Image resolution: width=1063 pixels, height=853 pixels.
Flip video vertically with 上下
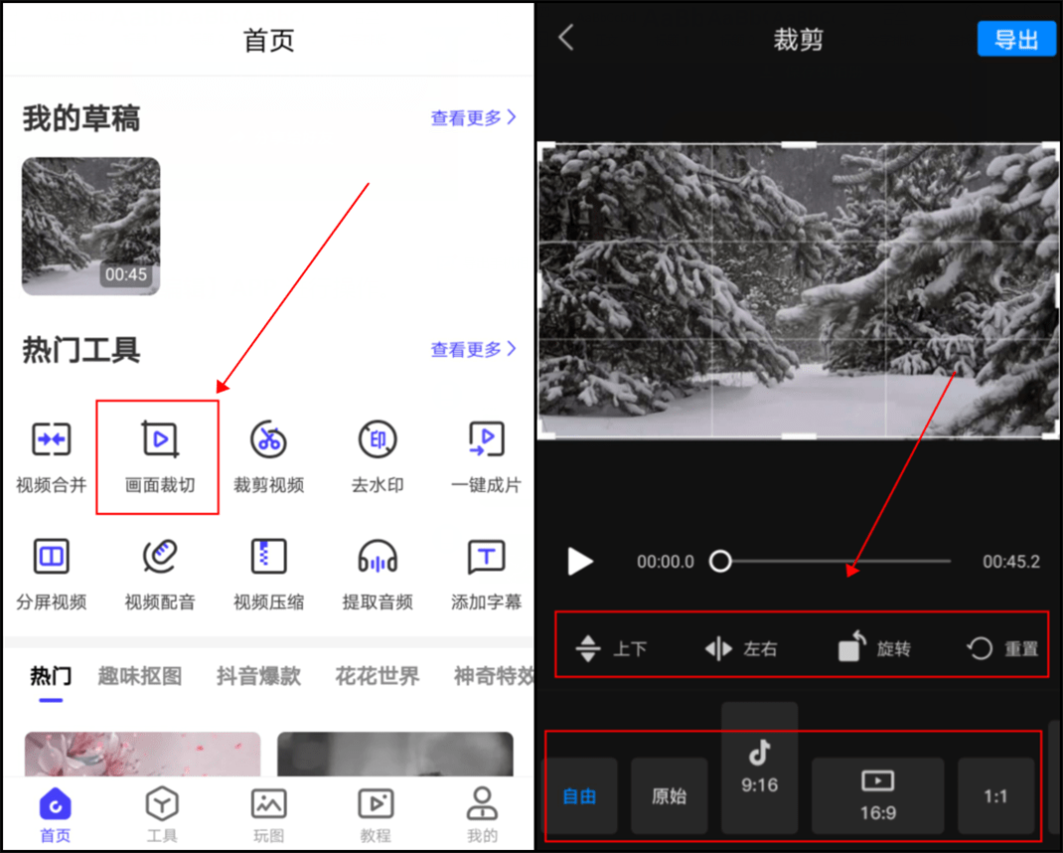tap(611, 649)
